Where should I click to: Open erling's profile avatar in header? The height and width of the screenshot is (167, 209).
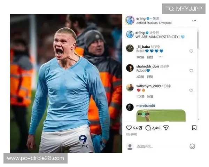point(130,20)
